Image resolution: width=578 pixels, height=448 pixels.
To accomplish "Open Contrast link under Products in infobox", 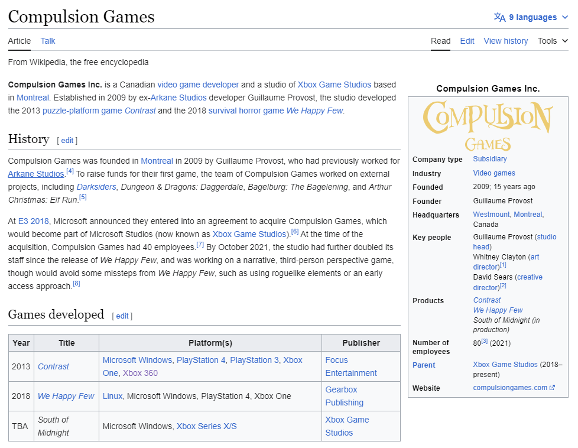I will (x=486, y=300).
